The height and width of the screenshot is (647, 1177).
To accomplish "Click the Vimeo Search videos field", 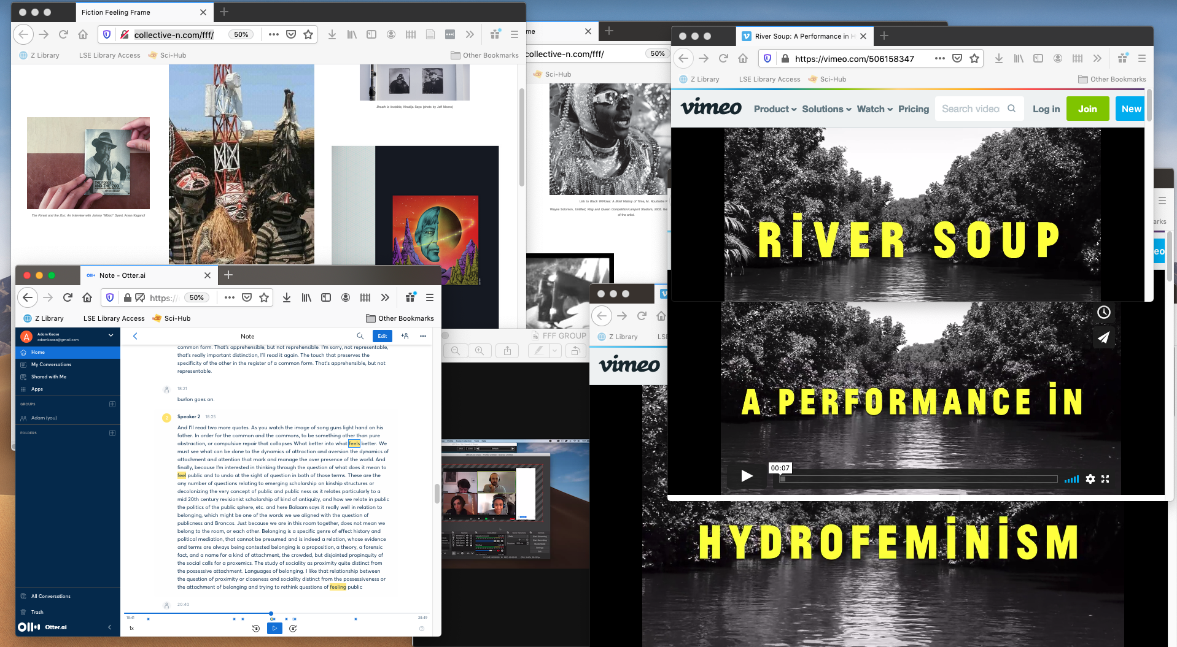I will 979,109.
